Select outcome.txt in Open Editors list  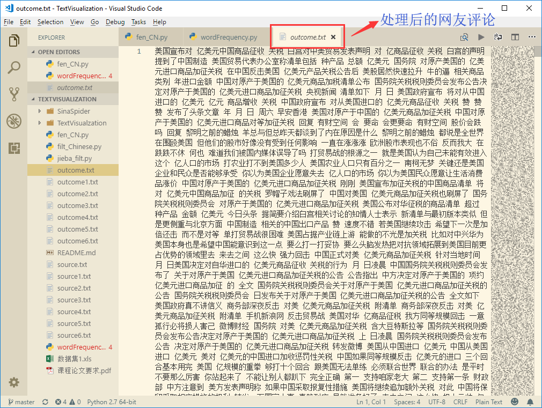pyautogui.click(x=73, y=88)
